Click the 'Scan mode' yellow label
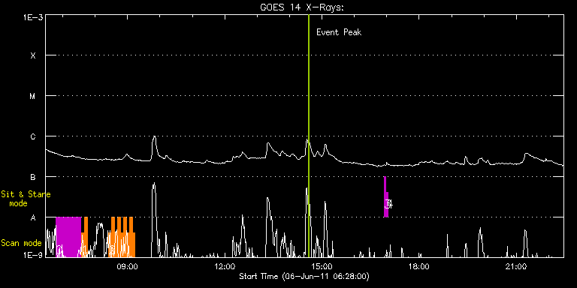577x288 pixels. coord(21,243)
